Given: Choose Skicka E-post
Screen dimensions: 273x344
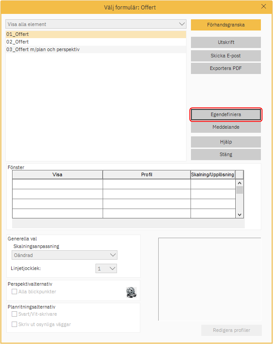Looking at the screenshot, I should tap(226, 56).
